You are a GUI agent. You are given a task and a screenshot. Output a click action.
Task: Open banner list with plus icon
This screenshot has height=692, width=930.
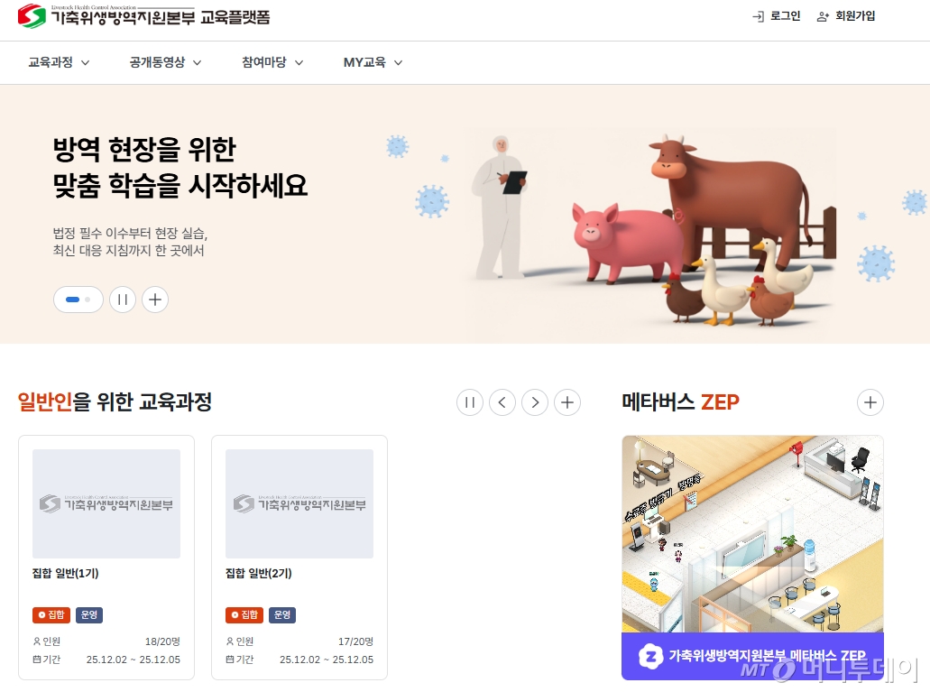click(155, 300)
